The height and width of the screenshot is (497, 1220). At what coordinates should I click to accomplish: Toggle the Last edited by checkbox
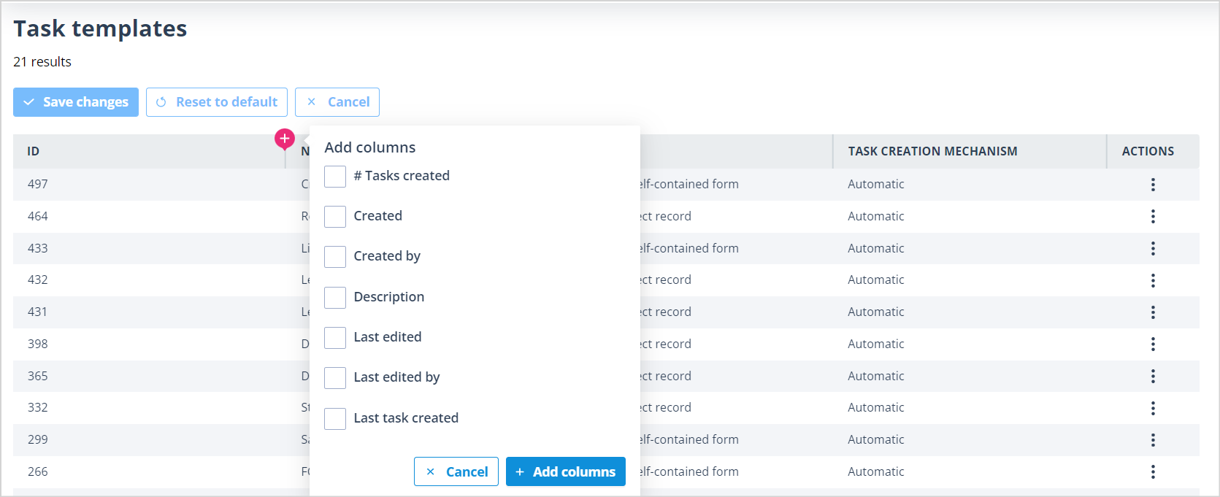tap(335, 378)
